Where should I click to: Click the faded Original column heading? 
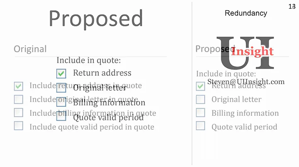(30, 49)
